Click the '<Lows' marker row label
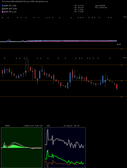Image resolution: width=127 pixels, height=168 pixels. [125, 58]
